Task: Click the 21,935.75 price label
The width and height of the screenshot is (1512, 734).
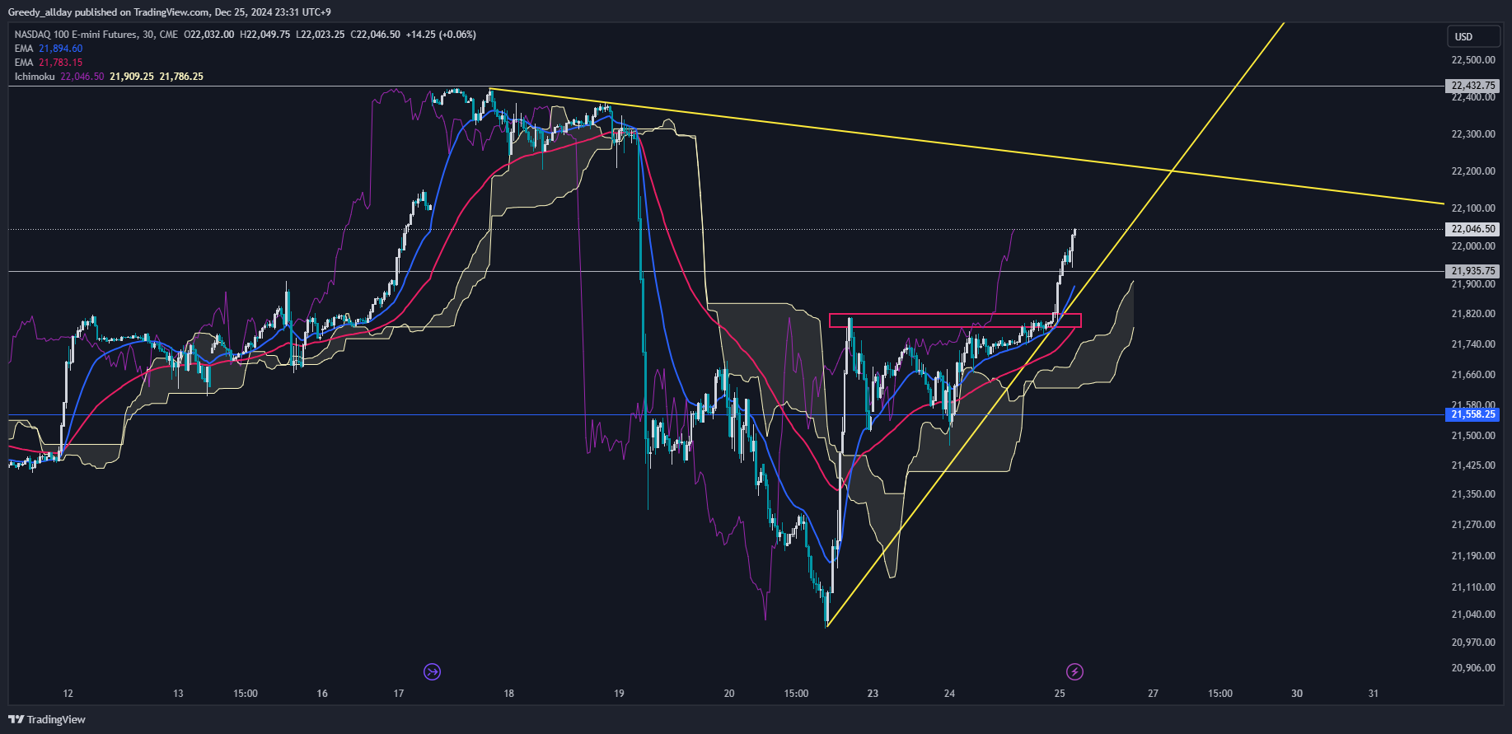Action: tap(1472, 271)
